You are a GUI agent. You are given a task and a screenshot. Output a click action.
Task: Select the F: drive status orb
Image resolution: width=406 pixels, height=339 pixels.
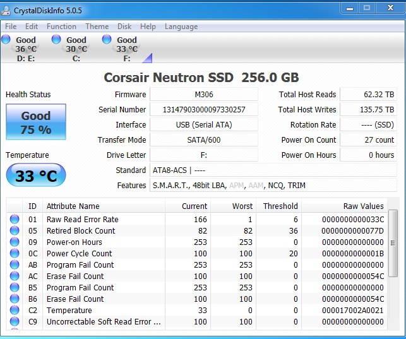[107, 40]
